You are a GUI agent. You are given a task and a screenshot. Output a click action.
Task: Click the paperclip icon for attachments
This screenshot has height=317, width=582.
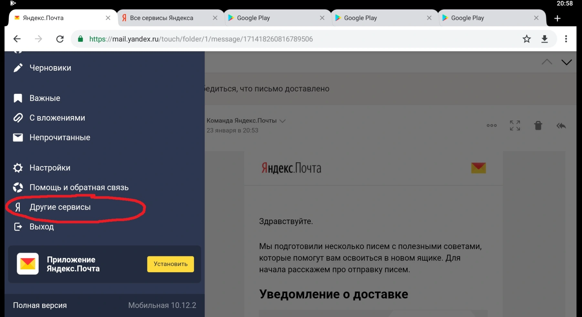(18, 118)
